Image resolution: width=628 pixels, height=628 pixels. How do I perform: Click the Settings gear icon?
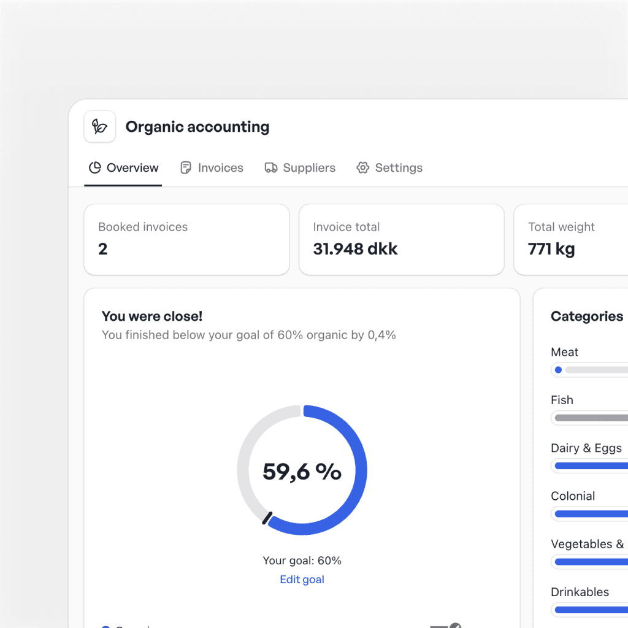click(x=363, y=168)
